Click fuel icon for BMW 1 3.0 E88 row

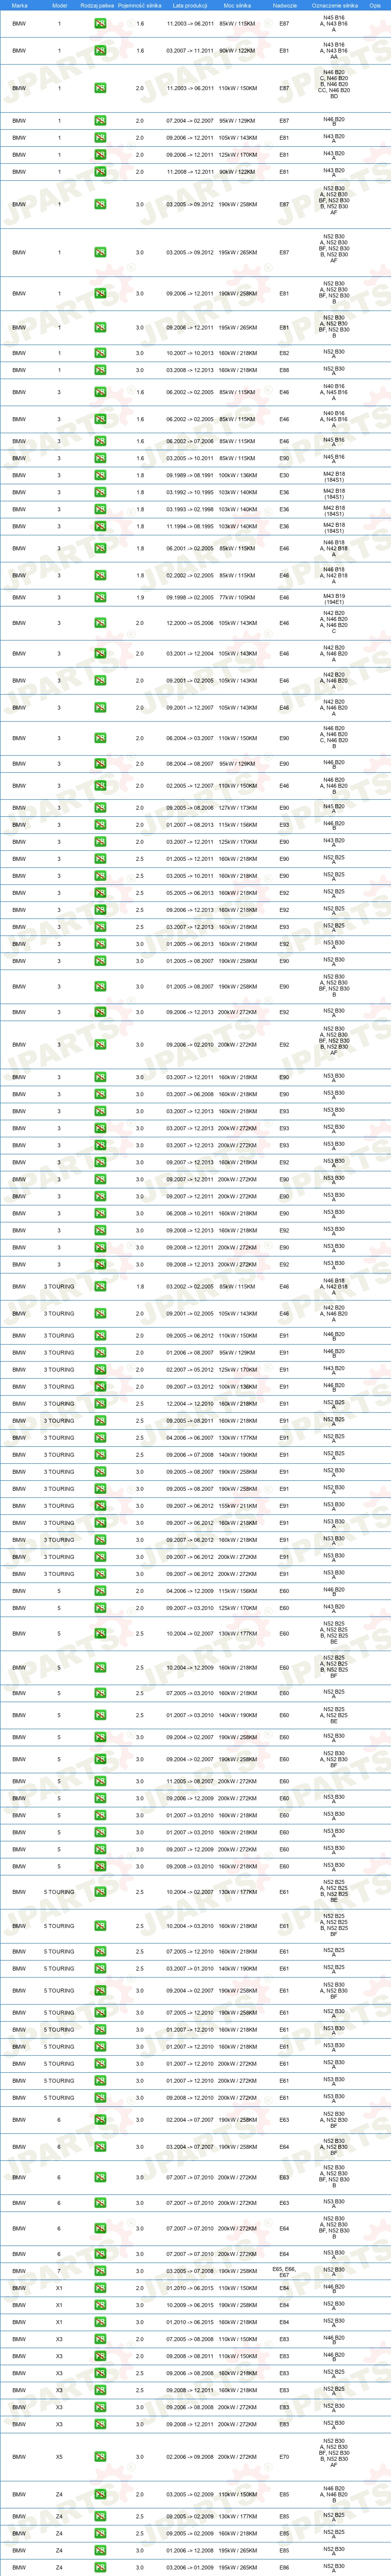(x=99, y=370)
